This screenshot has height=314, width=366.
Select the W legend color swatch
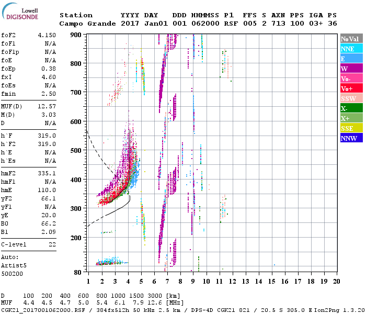click(351, 69)
